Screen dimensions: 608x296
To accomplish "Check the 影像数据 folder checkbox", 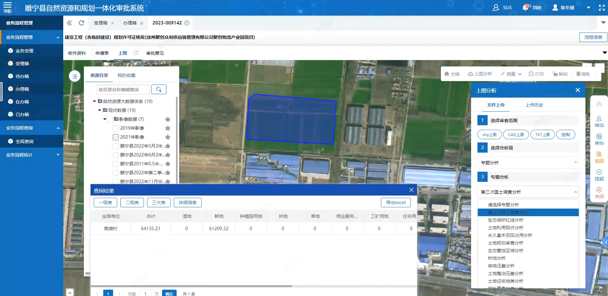I will coord(110,120).
